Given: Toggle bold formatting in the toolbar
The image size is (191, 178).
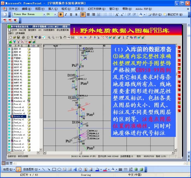Looking at the screenshot, I should (62, 14).
